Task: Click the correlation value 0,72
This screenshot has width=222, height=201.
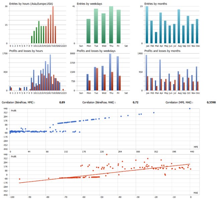Action: point(136,103)
